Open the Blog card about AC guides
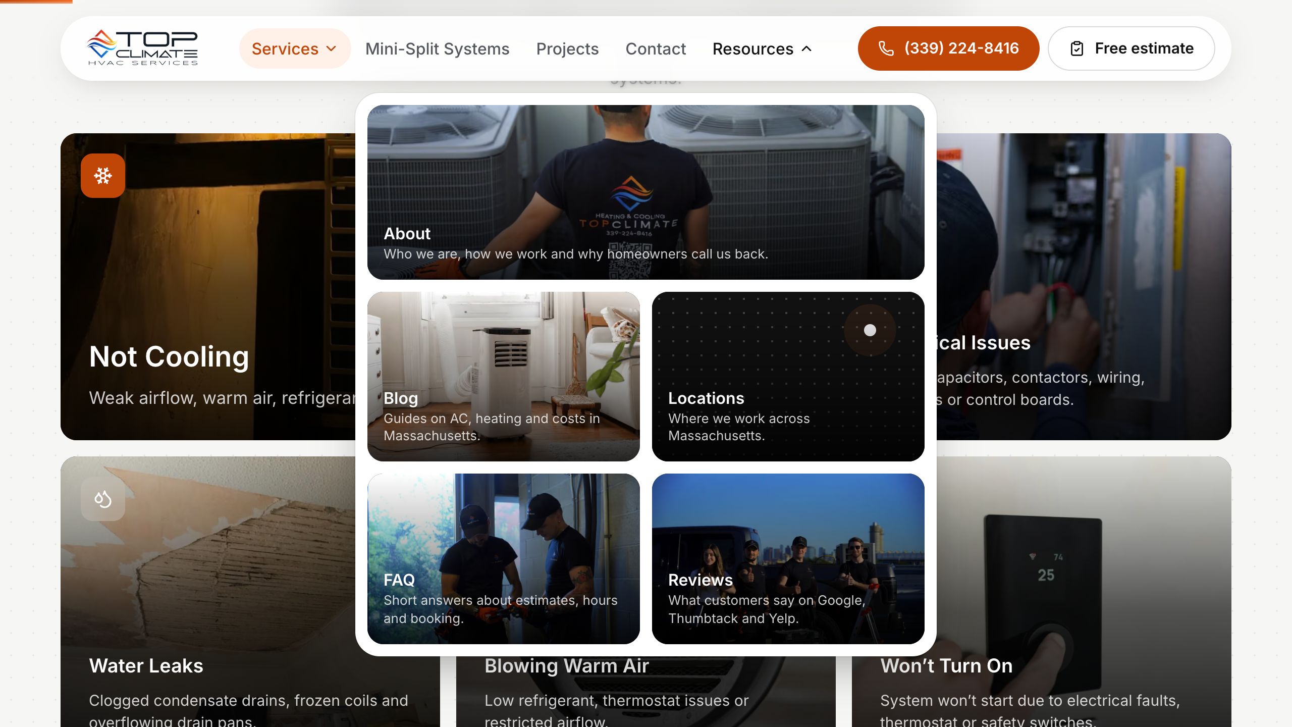 (504, 377)
